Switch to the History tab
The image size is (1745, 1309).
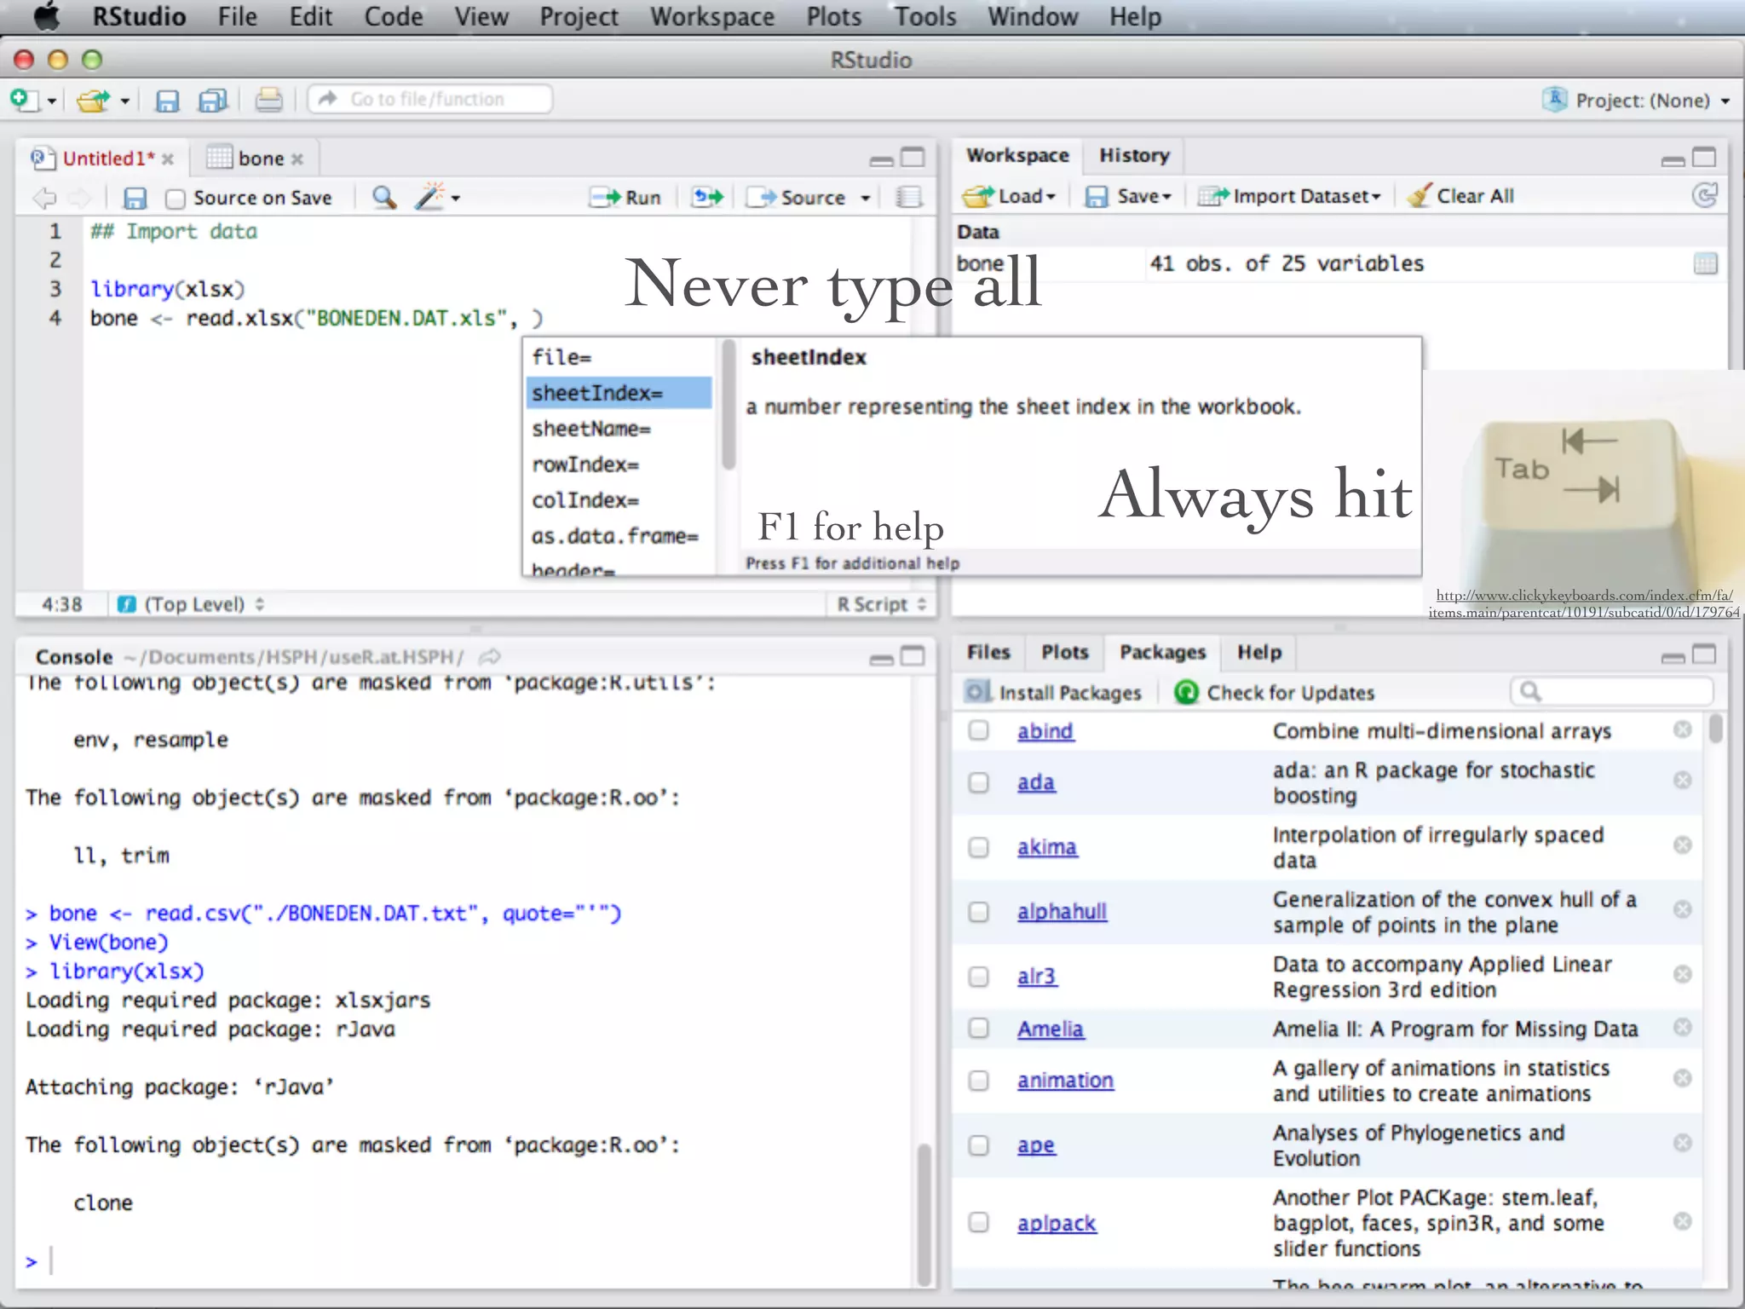(x=1134, y=155)
